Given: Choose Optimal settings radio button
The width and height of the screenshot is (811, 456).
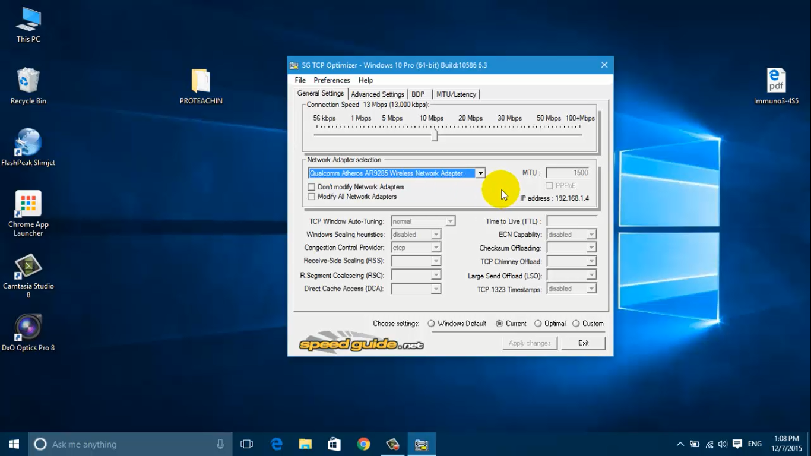Looking at the screenshot, I should point(538,324).
